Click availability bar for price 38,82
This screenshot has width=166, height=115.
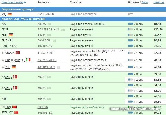[130, 80]
